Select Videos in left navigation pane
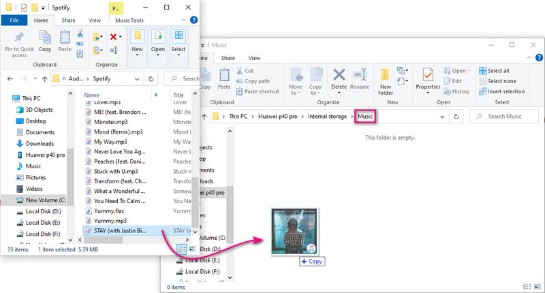The image size is (545, 293). (x=33, y=189)
